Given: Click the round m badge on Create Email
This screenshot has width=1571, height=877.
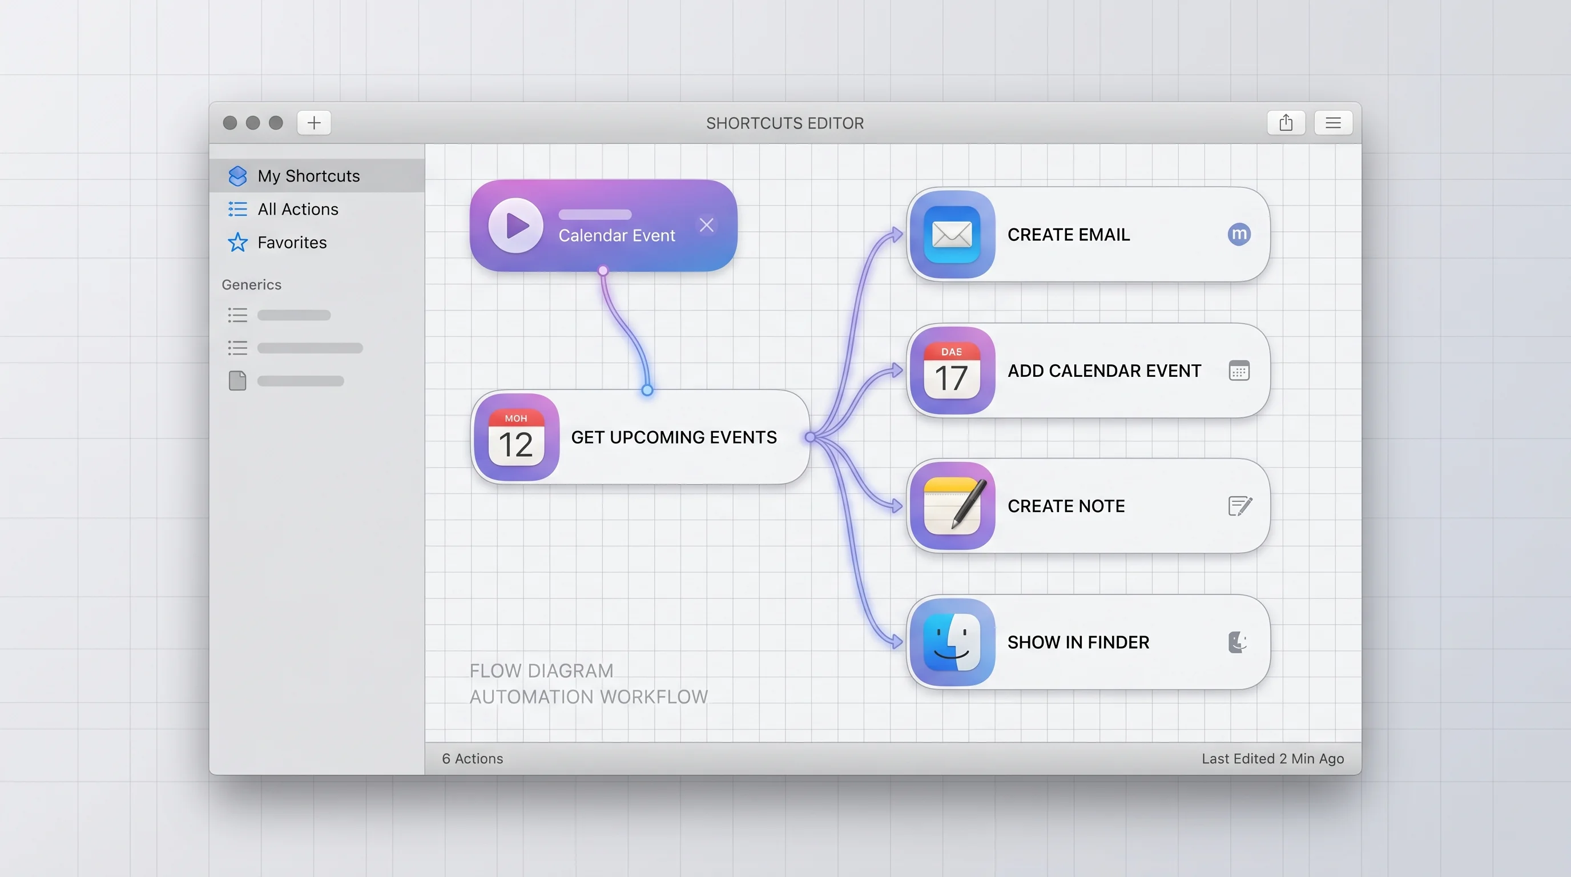Looking at the screenshot, I should coord(1239,234).
